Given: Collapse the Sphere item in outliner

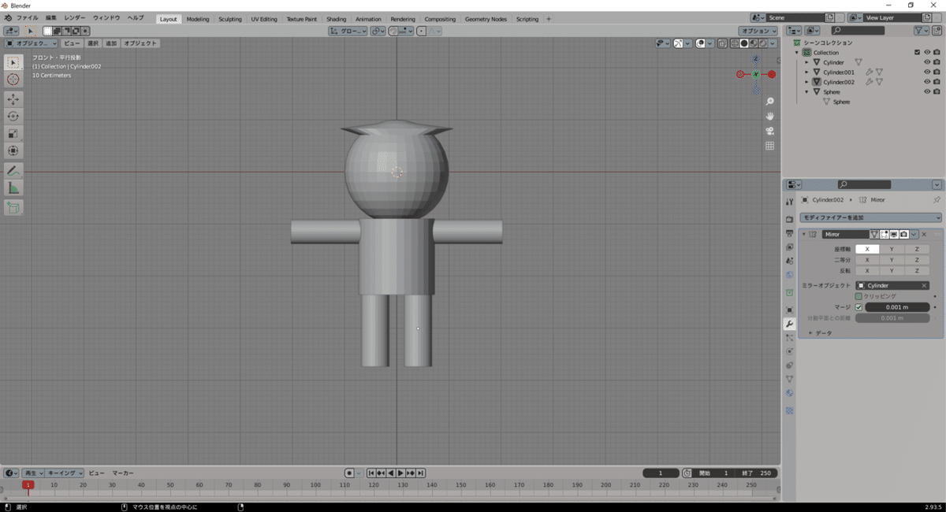Looking at the screenshot, I should [x=806, y=92].
